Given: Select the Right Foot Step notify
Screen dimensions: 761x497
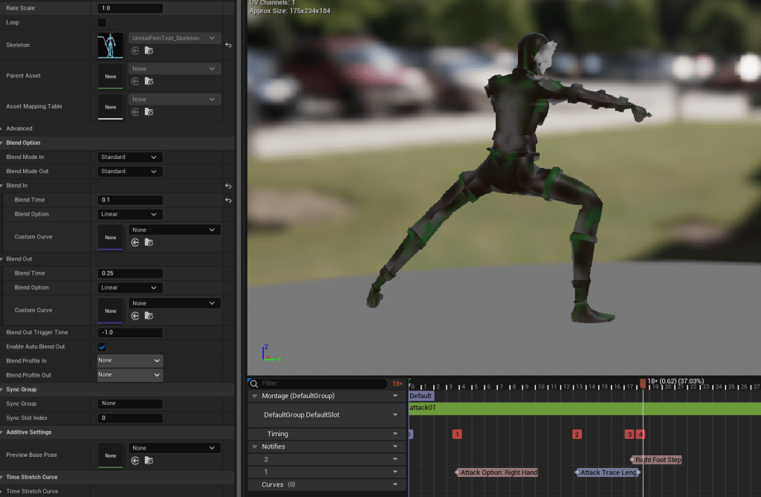Looking at the screenshot, I should [x=658, y=460].
